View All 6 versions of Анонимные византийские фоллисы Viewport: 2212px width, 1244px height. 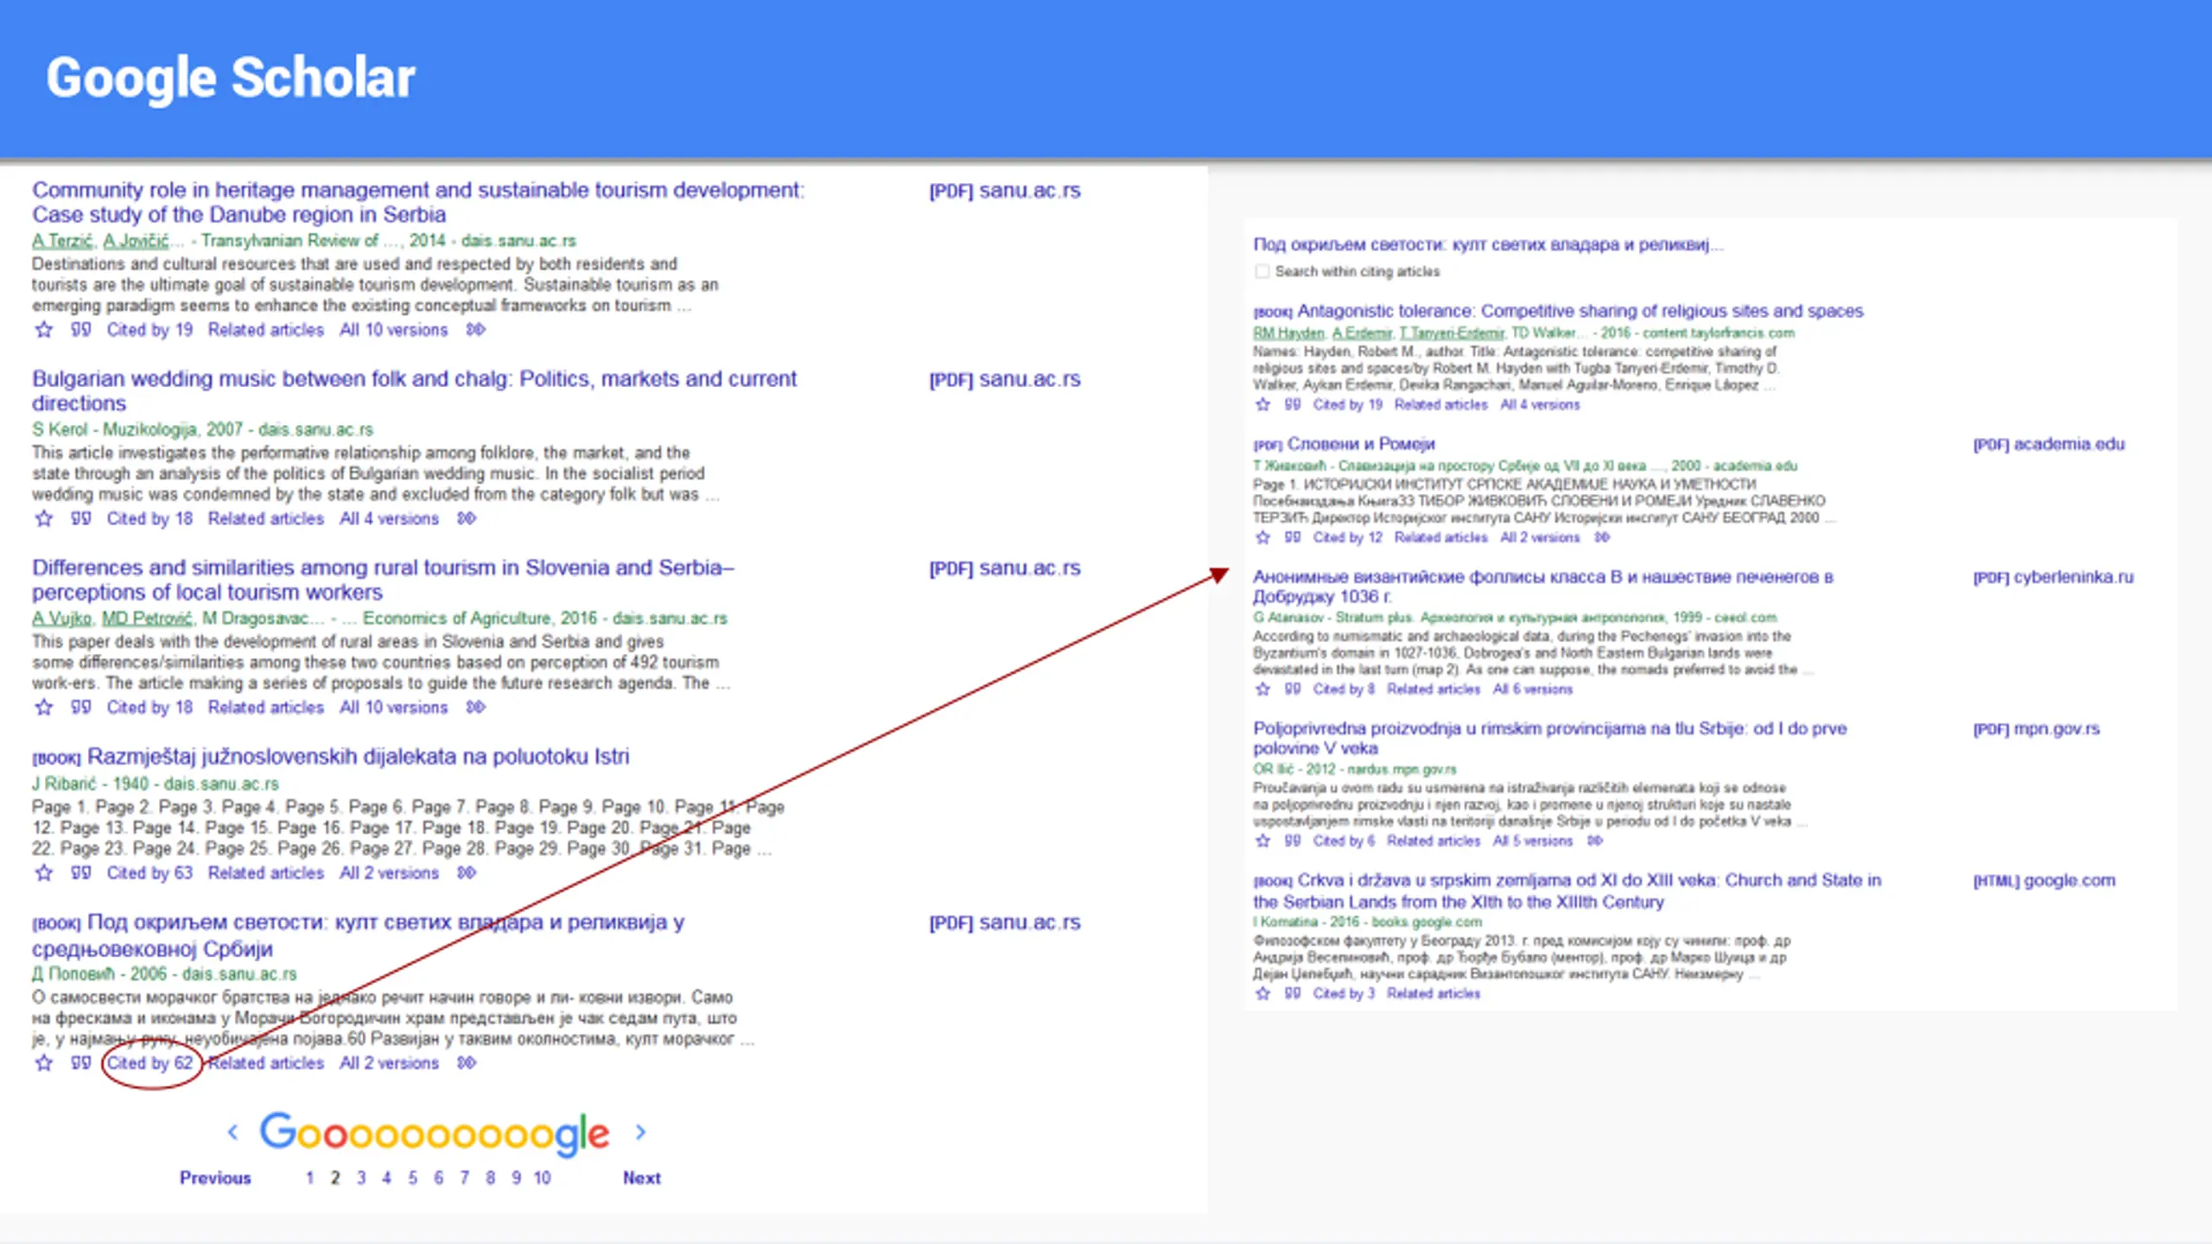click(x=1533, y=689)
